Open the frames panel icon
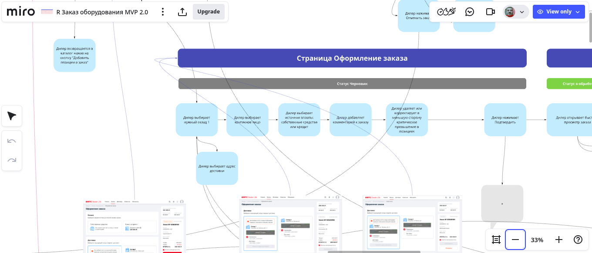Image resolution: width=592 pixels, height=253 pixels. [x=496, y=240]
